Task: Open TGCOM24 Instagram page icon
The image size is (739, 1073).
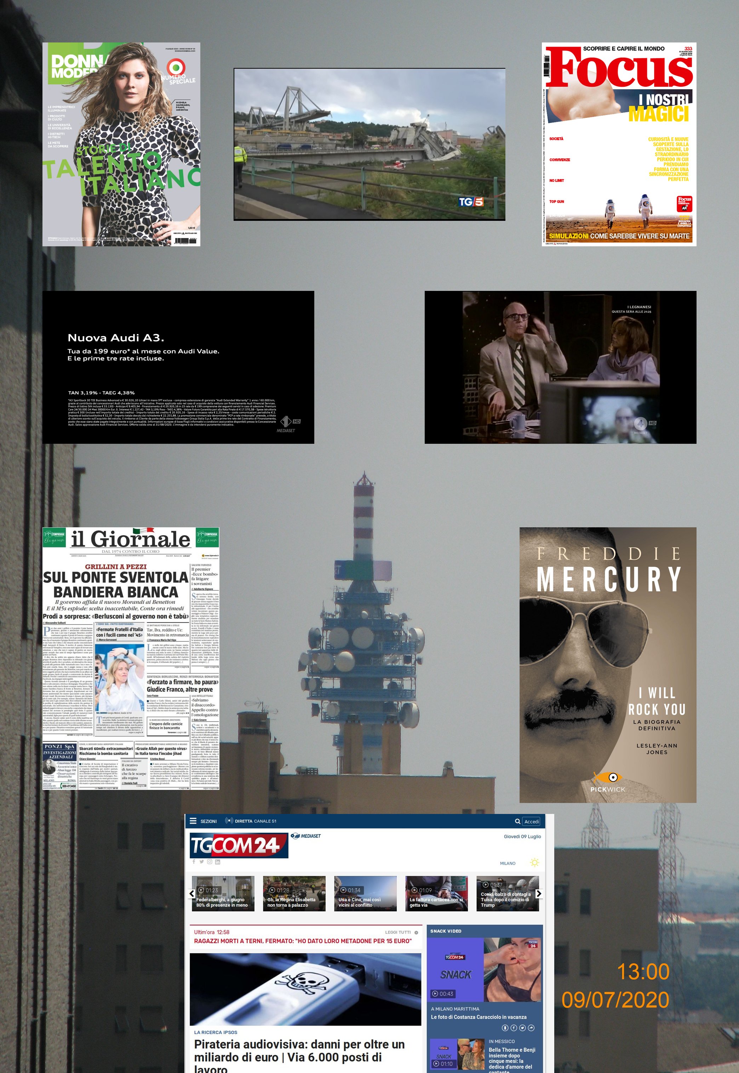Action: point(209,861)
